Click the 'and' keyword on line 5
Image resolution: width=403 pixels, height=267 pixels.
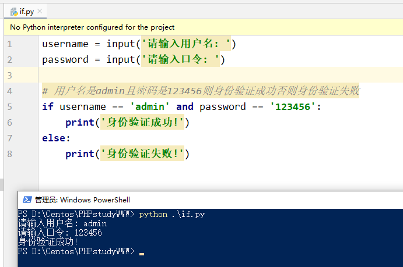[x=185, y=106]
